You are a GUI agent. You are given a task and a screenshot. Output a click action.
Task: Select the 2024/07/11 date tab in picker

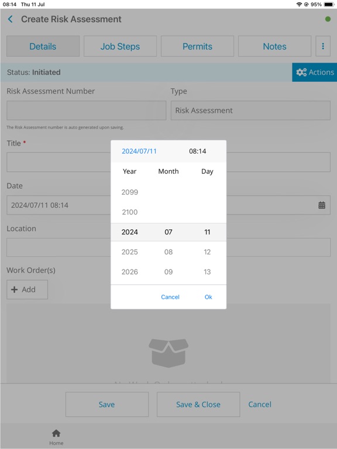[139, 151]
